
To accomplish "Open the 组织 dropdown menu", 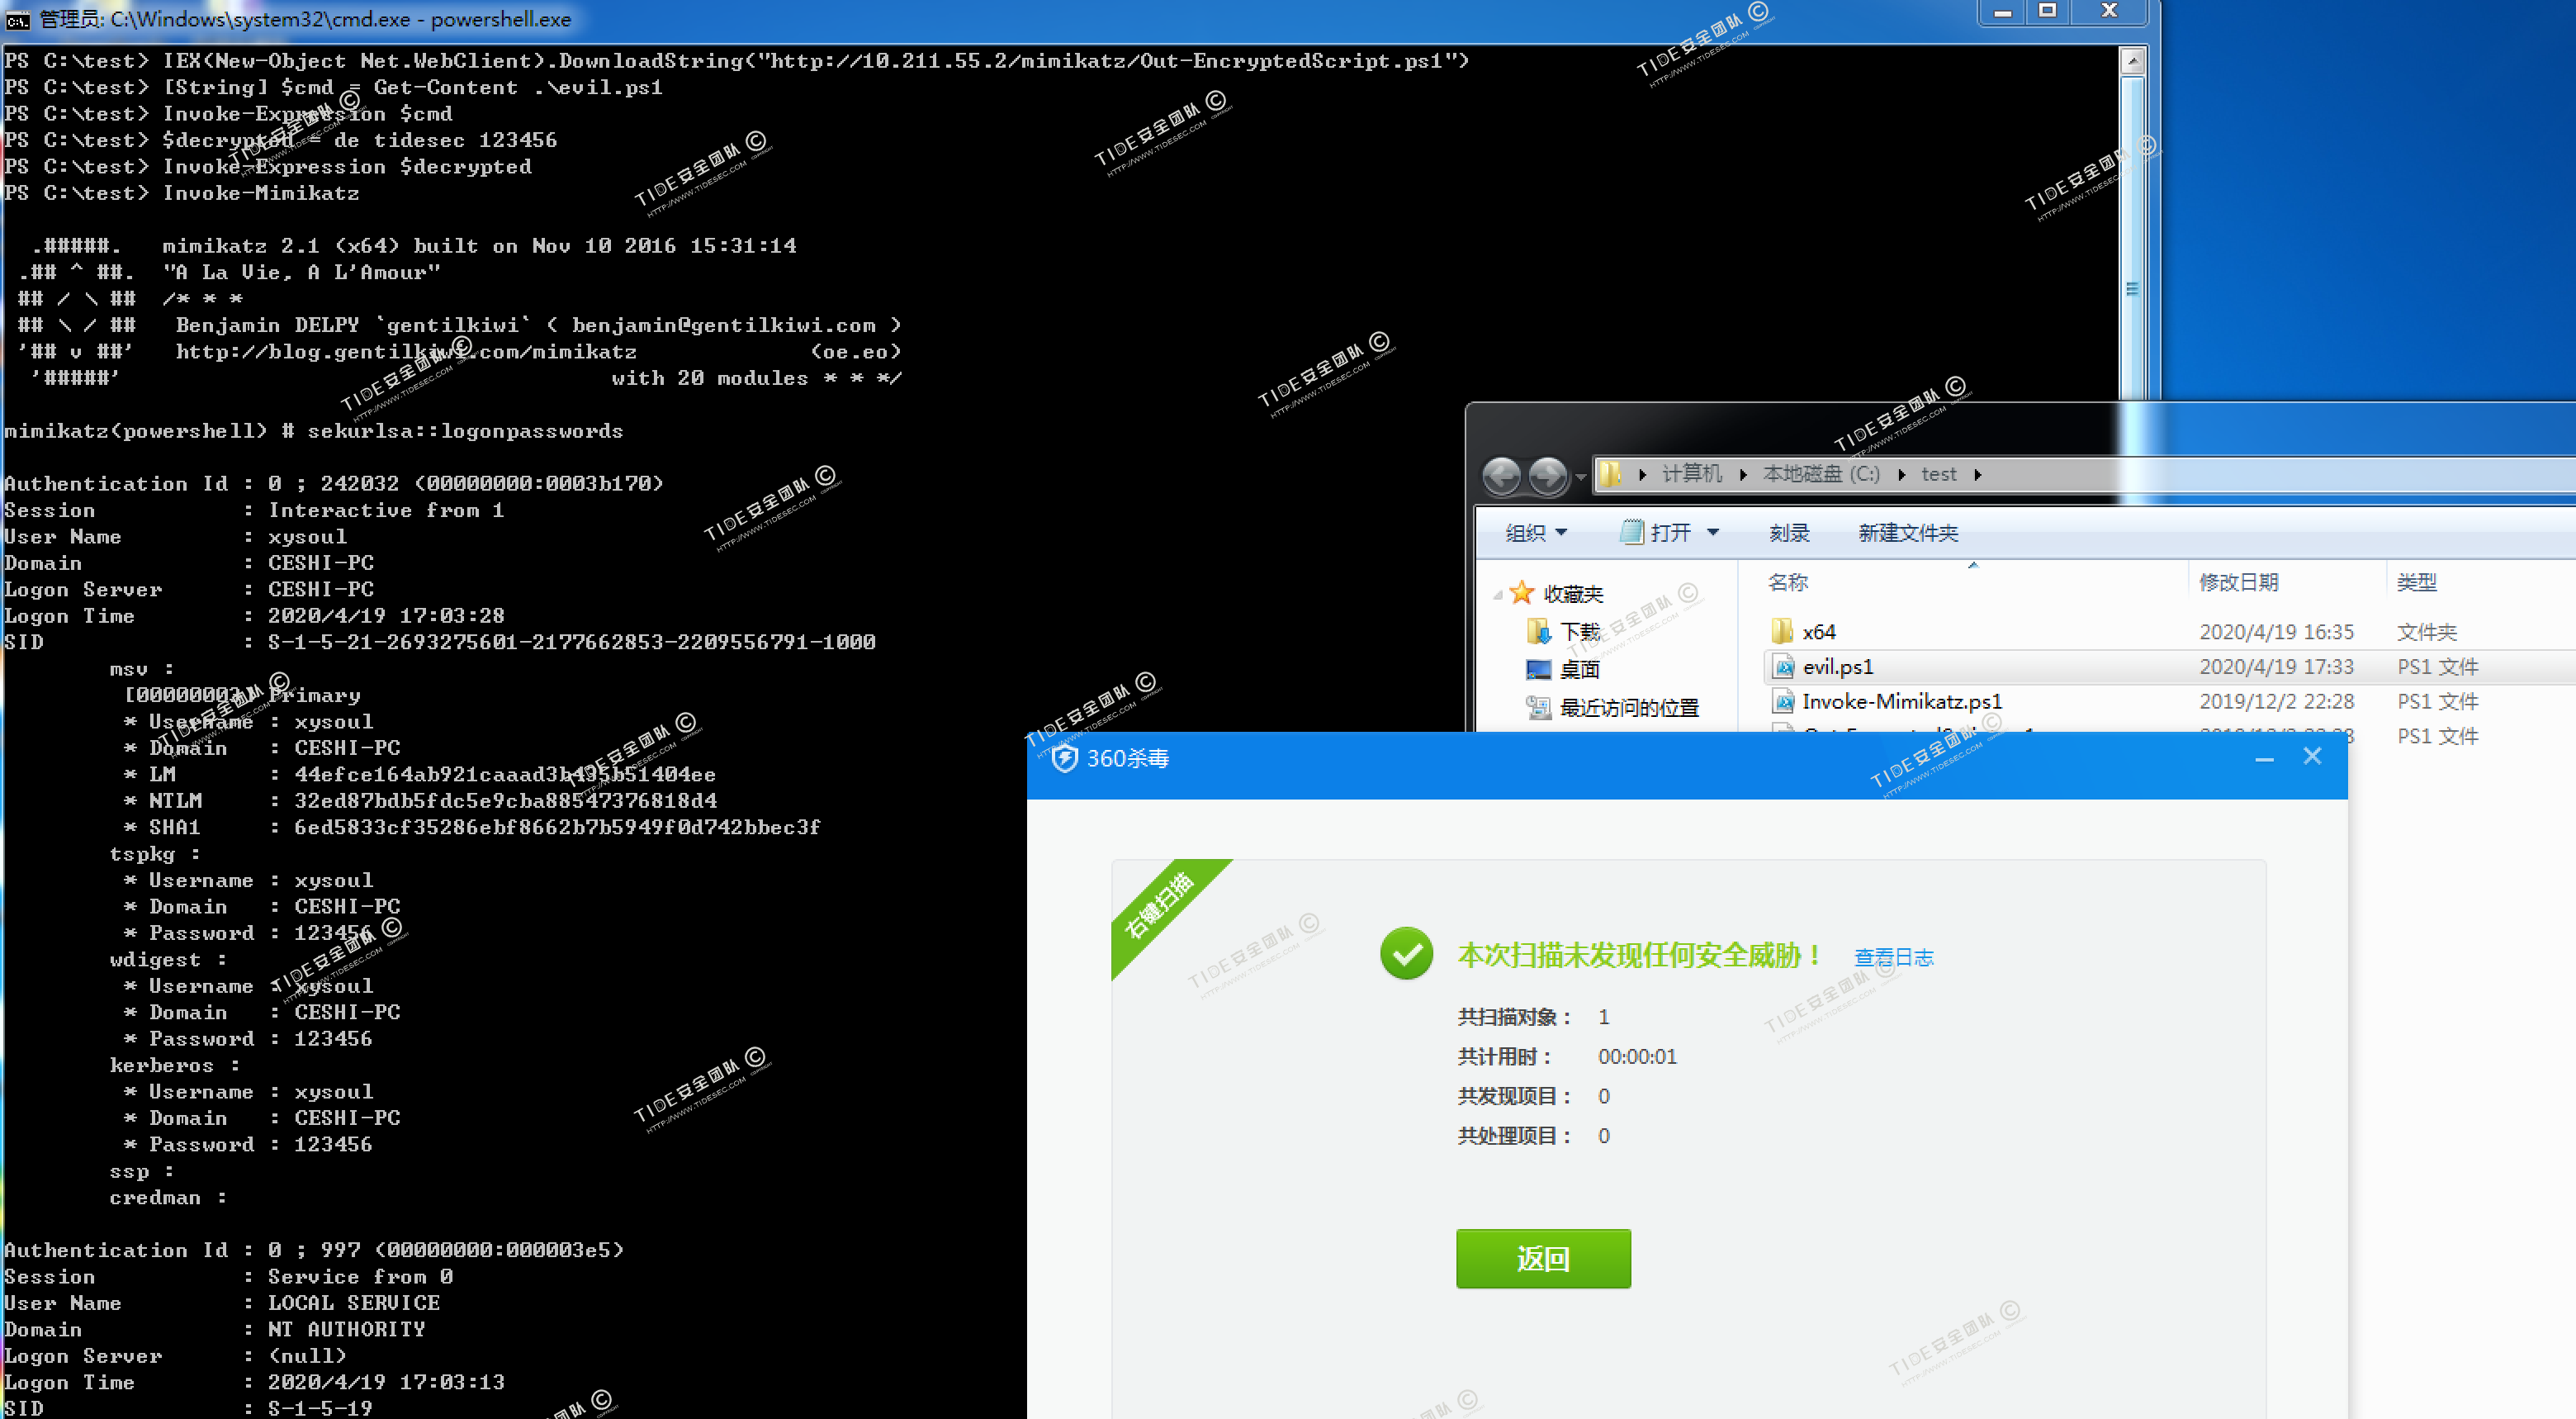I will click(1536, 533).
